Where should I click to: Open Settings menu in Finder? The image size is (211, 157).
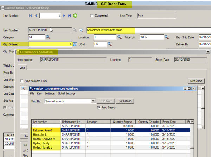point(50,93)
